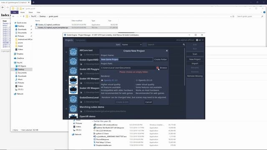Screen dimensions: 267x150
Task: Click the Godot logo in Project Manager title bar
Action: [65, 35]
